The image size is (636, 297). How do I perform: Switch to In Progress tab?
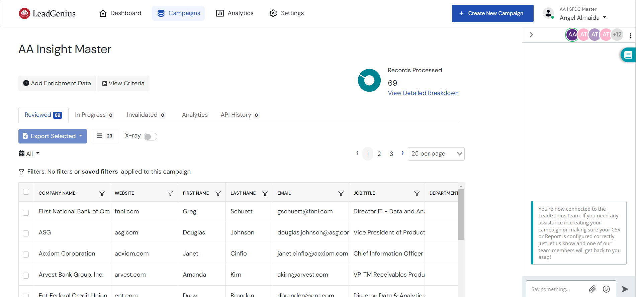94,115
